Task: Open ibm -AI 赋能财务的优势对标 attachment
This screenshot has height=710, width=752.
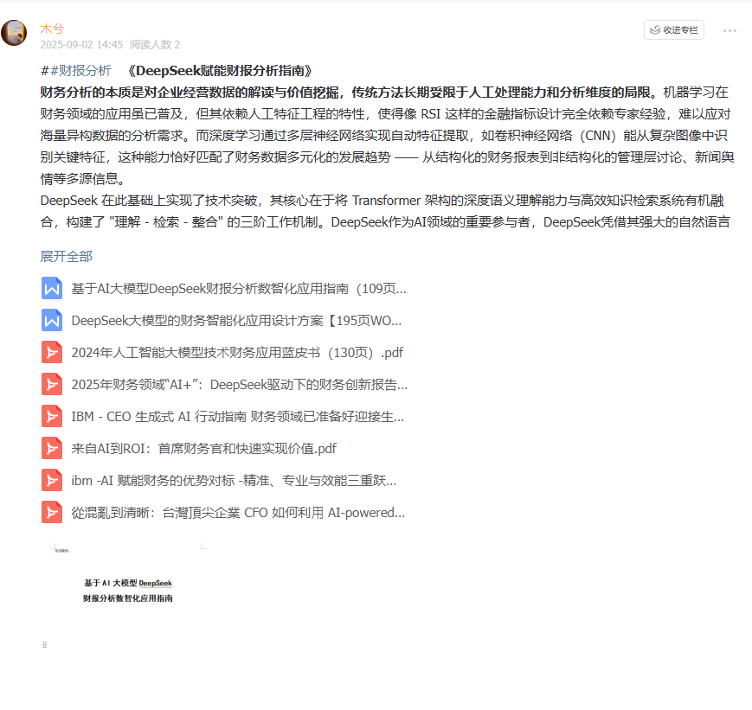Action: [x=234, y=480]
